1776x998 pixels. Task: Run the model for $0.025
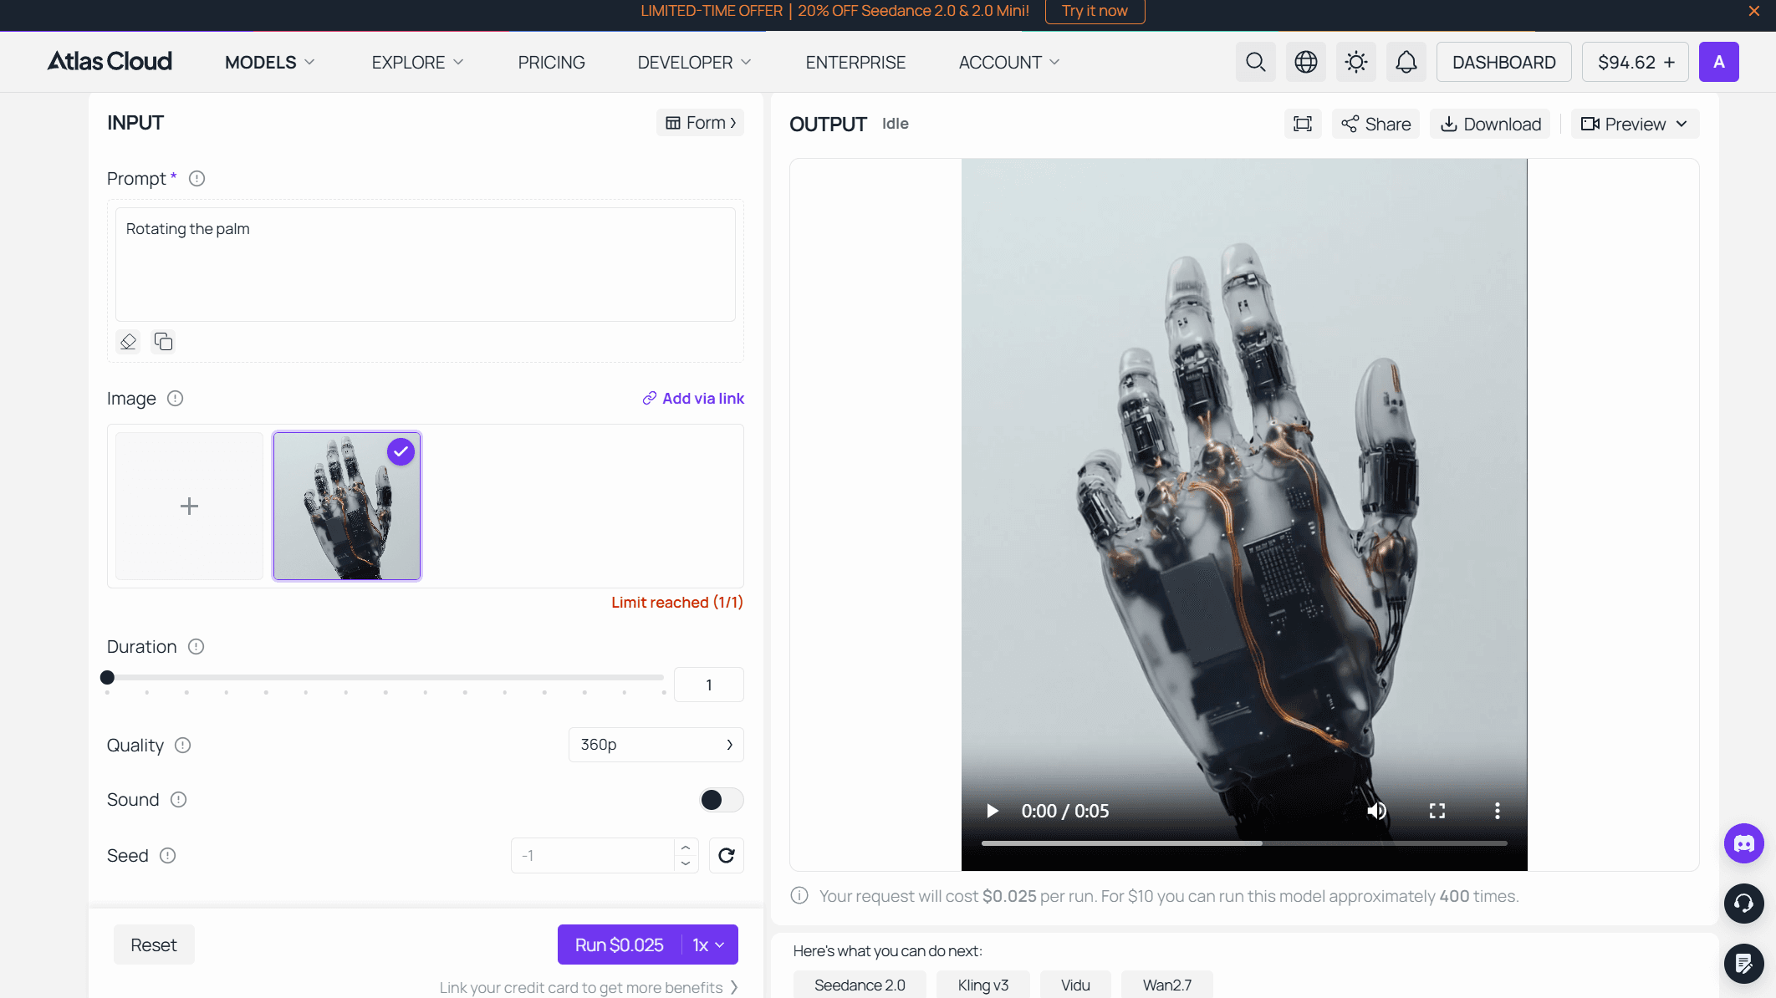tap(619, 945)
